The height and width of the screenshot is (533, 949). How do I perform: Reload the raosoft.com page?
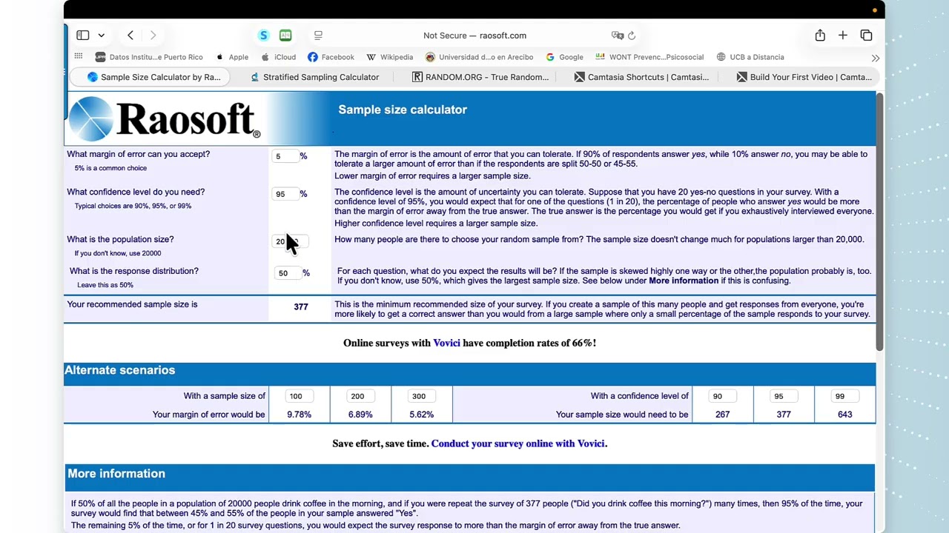click(632, 36)
